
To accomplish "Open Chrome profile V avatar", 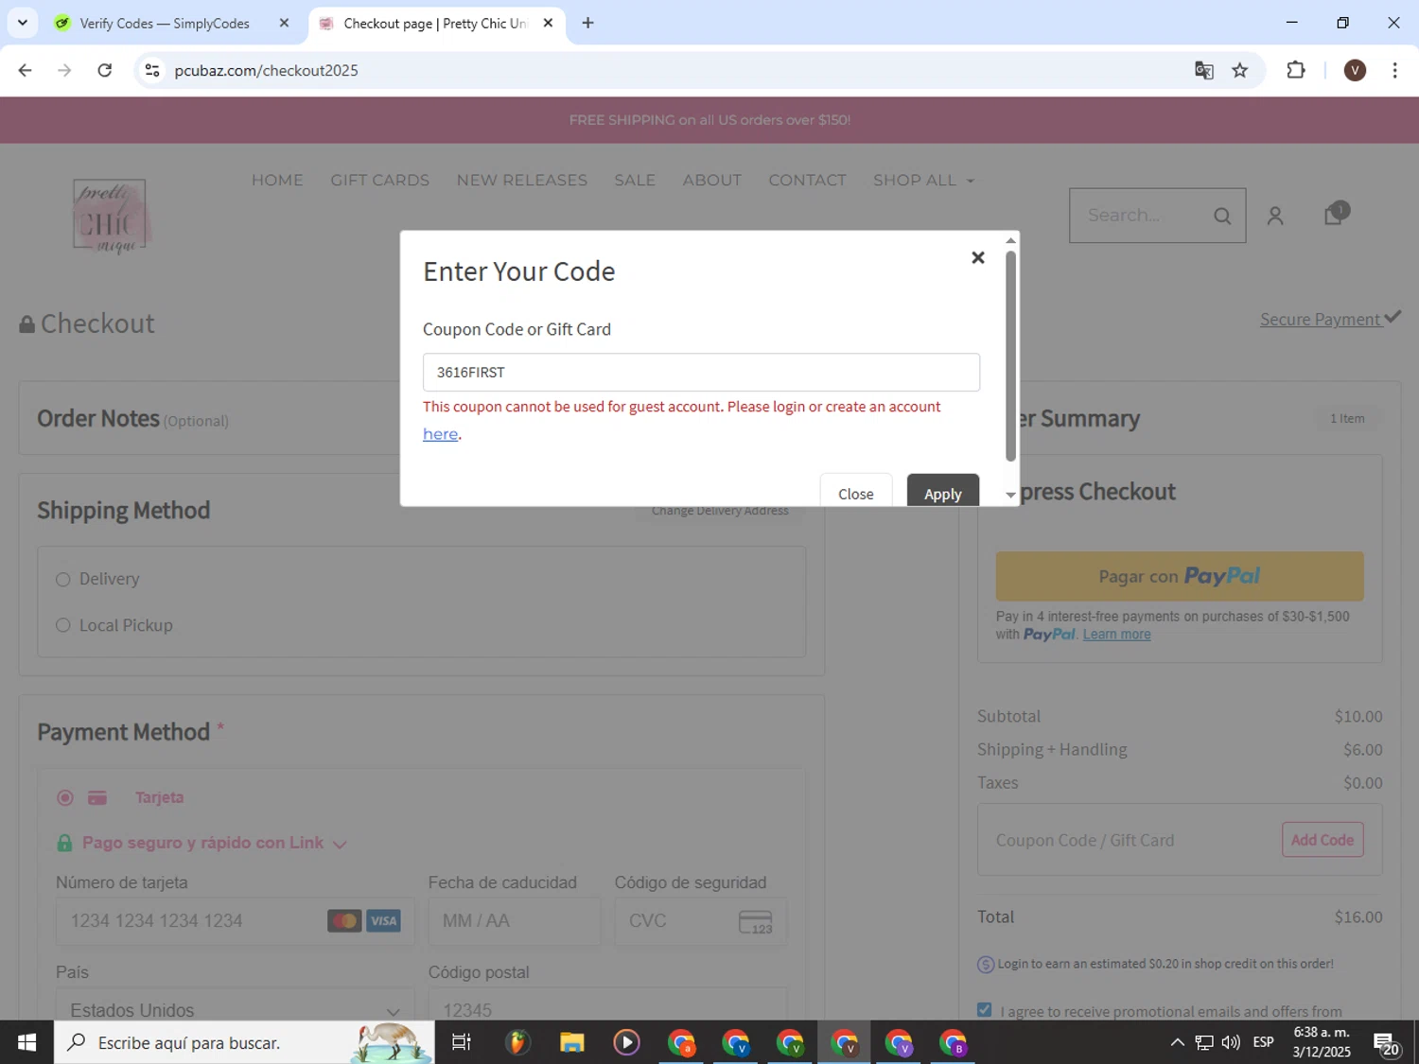I will 1355,70.
